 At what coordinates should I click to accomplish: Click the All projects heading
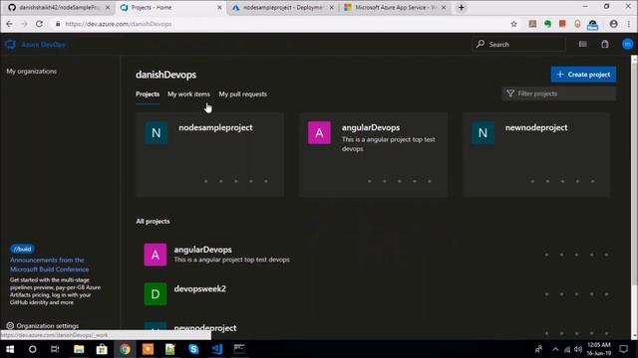tap(153, 221)
